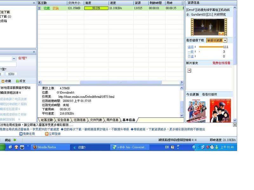Sort by 文件大小 column header

75,3
